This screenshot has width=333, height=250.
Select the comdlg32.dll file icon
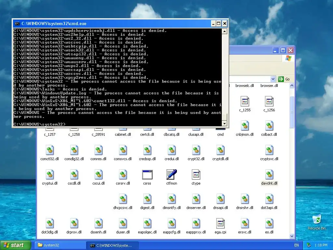[74, 150]
